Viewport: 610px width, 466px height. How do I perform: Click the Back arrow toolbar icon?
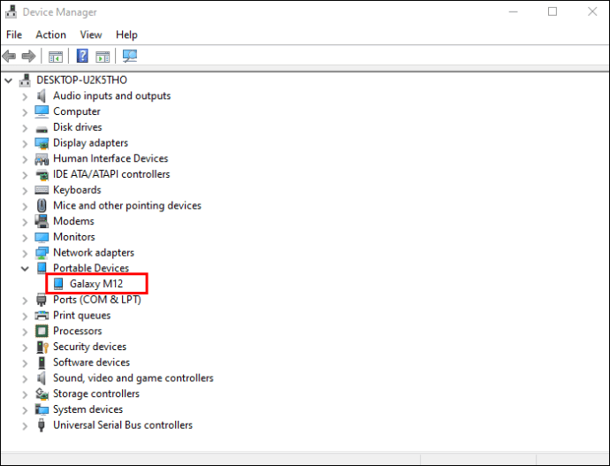[x=9, y=56]
